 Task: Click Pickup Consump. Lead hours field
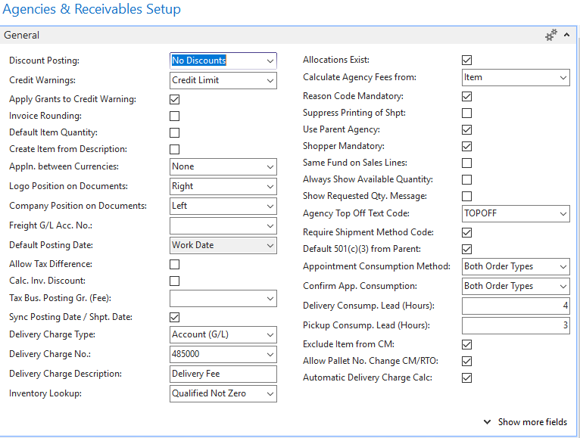515,325
